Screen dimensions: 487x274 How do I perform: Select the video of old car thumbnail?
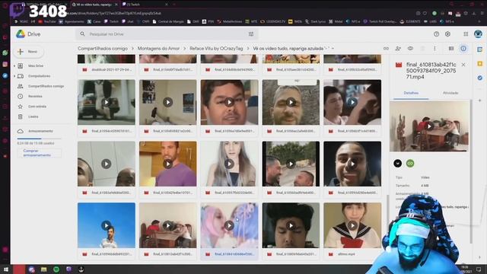pos(107,107)
